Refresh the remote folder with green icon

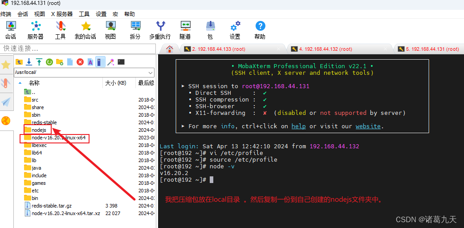pyautogui.click(x=49, y=62)
